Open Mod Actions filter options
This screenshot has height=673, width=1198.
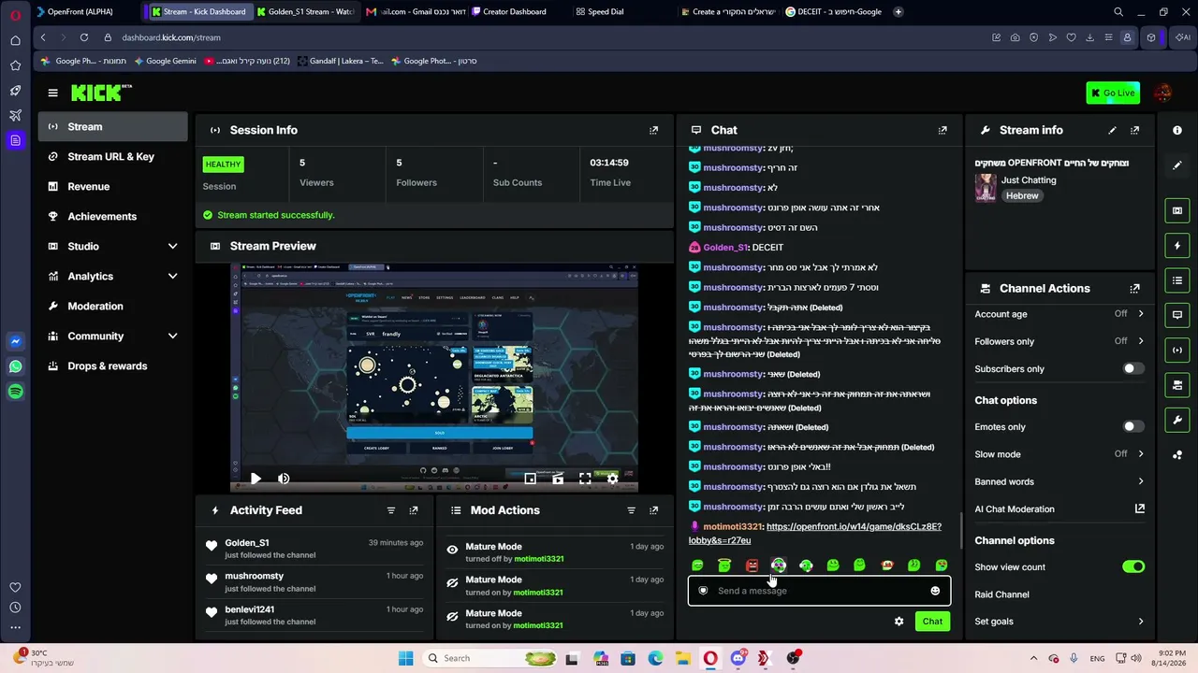click(x=631, y=510)
